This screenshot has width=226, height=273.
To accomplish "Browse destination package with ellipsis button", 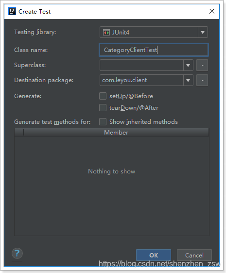I will coord(202,80).
